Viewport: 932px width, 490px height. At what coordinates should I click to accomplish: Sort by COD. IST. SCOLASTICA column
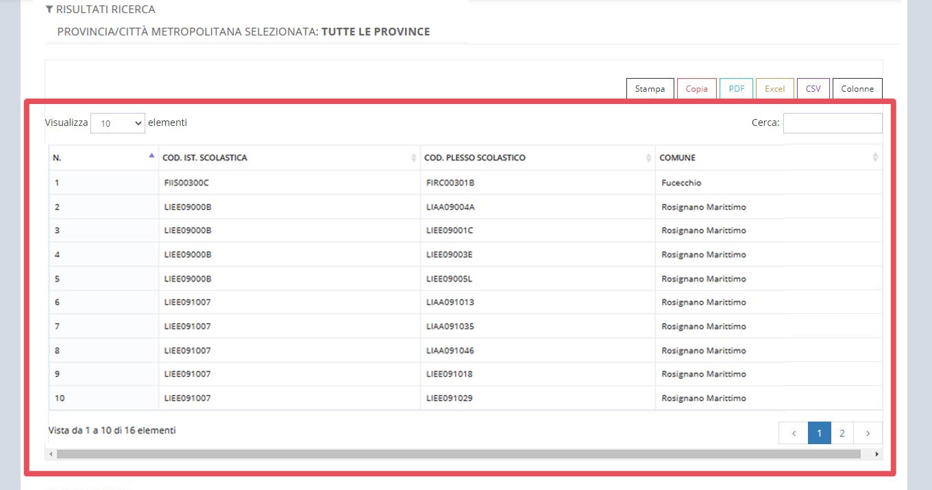click(289, 157)
